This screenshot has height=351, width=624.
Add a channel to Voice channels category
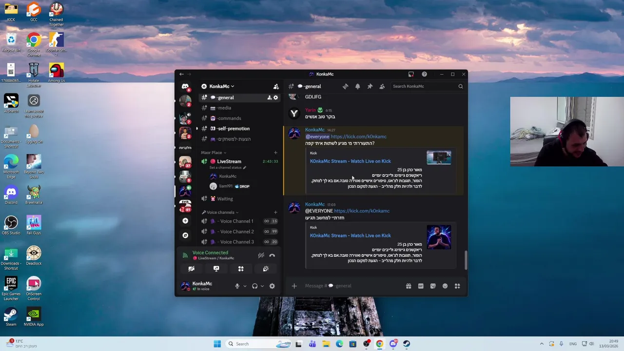(x=275, y=213)
